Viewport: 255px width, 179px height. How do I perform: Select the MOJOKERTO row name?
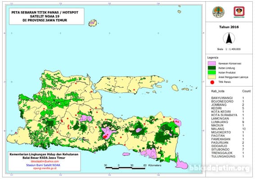pyautogui.click(x=221, y=132)
